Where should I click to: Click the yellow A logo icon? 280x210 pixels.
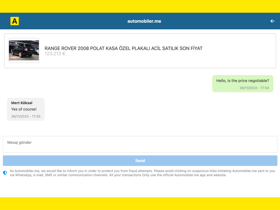[x=15, y=21]
